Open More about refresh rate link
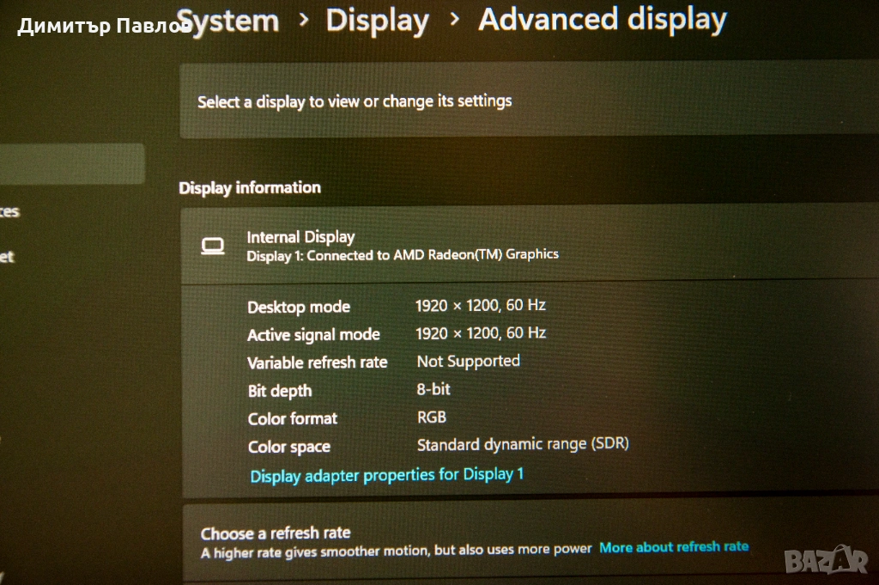Screen dimensions: 879x585 click(x=674, y=547)
